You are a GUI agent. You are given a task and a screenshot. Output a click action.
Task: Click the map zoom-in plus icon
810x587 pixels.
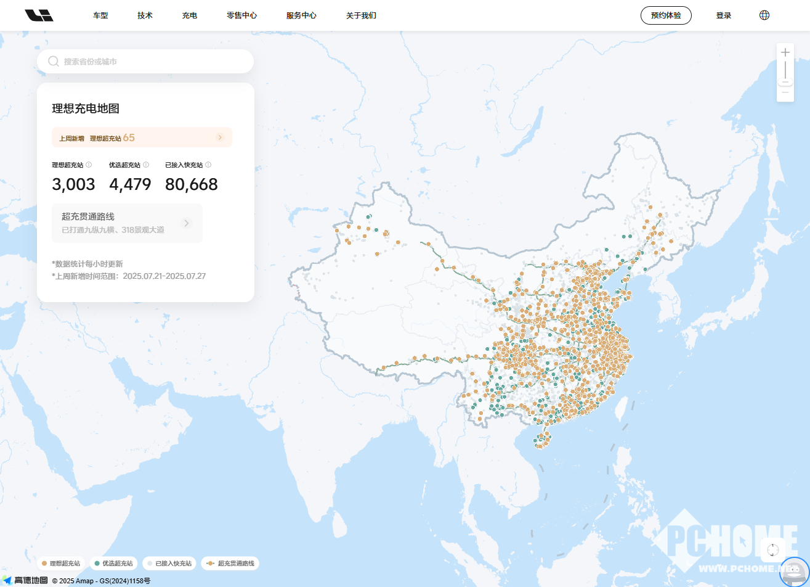(x=785, y=53)
